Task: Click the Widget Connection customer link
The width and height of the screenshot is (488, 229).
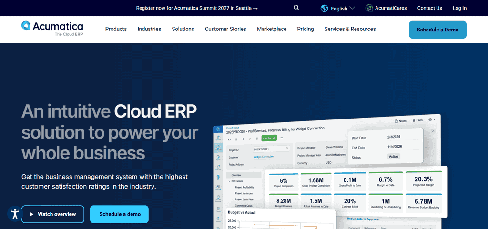Action: click(x=264, y=157)
